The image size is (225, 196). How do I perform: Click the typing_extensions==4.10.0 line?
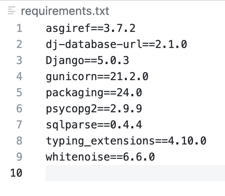pyautogui.click(x=126, y=141)
